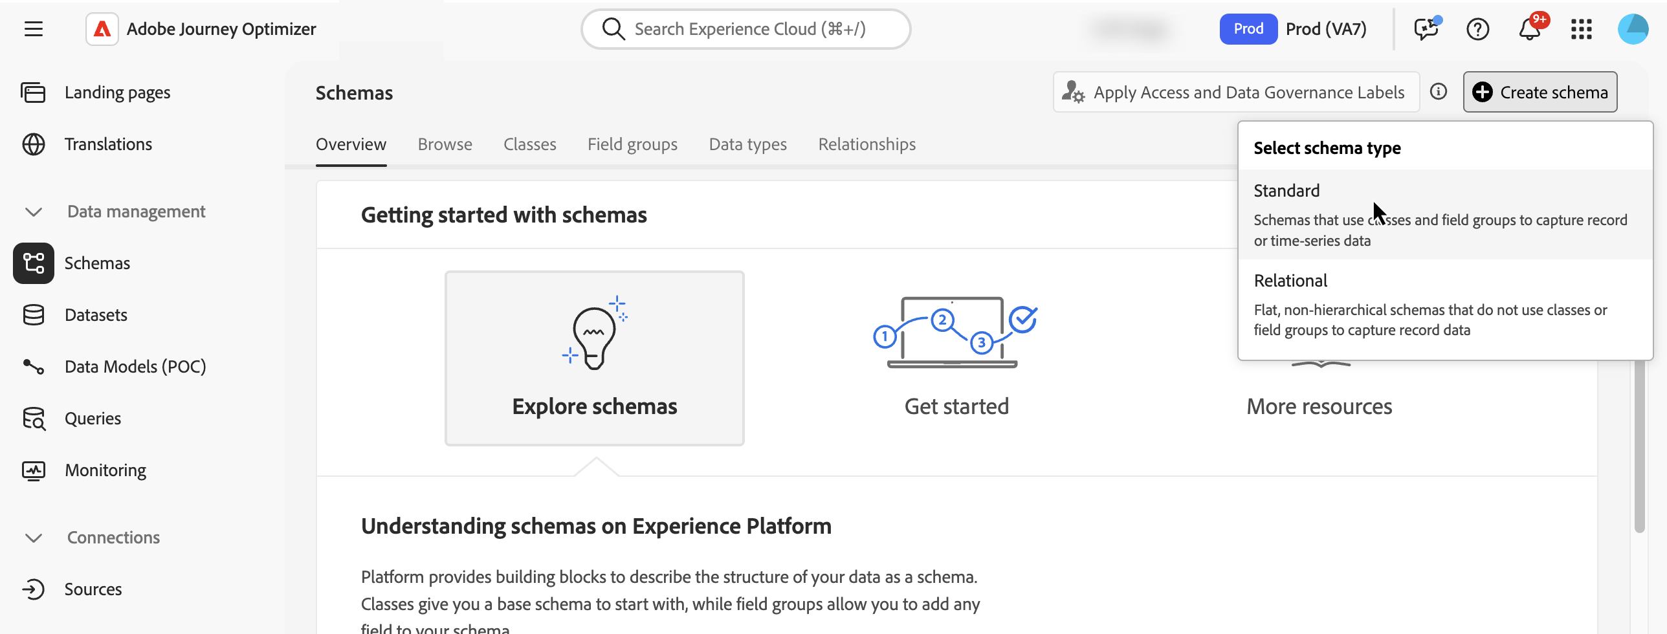The height and width of the screenshot is (634, 1667).
Task: Click the Queries sidebar icon
Action: 34,419
